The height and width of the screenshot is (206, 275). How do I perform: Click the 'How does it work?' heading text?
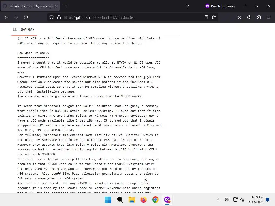33,53
